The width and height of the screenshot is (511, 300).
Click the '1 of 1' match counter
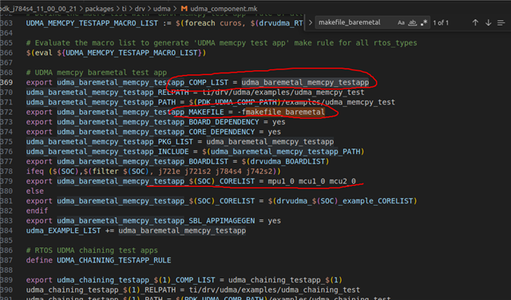pyautogui.click(x=441, y=23)
